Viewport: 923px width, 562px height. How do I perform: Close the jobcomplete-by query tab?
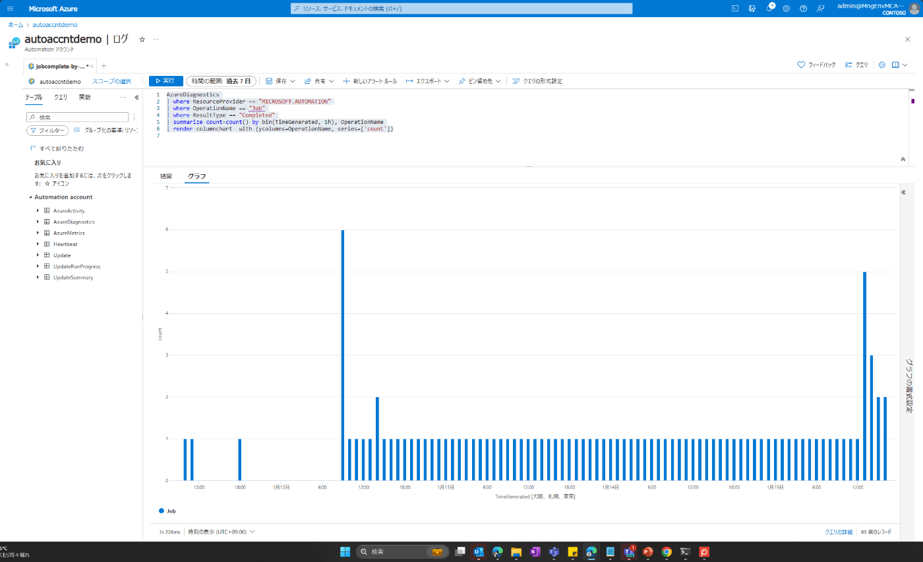point(92,67)
